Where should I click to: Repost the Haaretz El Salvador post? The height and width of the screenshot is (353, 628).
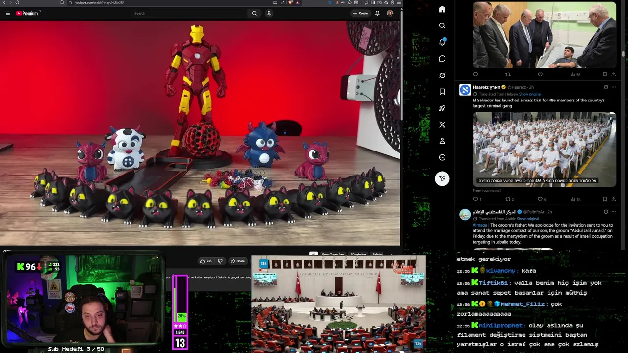click(x=508, y=199)
